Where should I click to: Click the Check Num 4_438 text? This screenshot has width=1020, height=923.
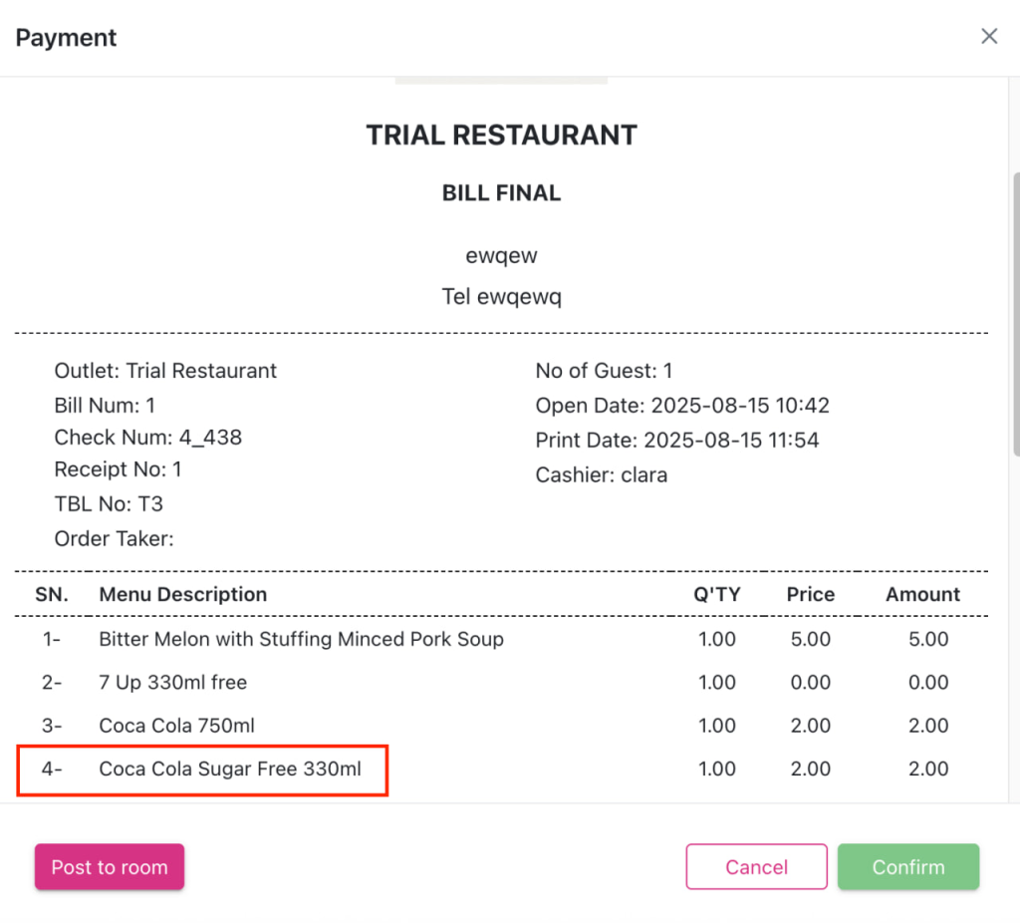coord(147,438)
